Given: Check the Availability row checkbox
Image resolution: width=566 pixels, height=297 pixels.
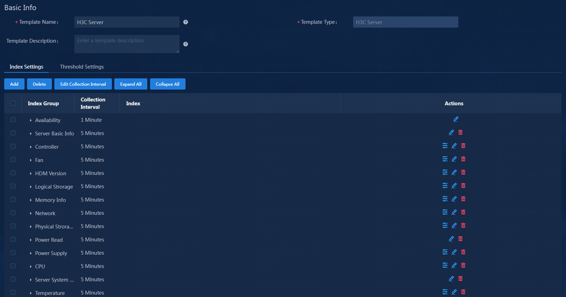Looking at the screenshot, I should [x=13, y=120].
